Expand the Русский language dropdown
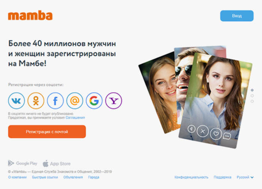Screen dimensions: 262x189 pyautogui.click(x=245, y=177)
